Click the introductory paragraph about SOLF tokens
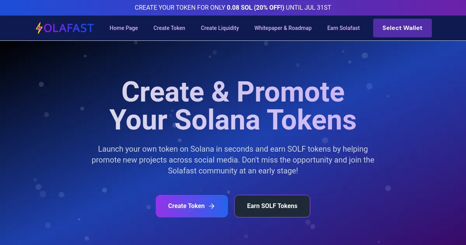Viewport: 466px width, 245px height. pyautogui.click(x=233, y=159)
